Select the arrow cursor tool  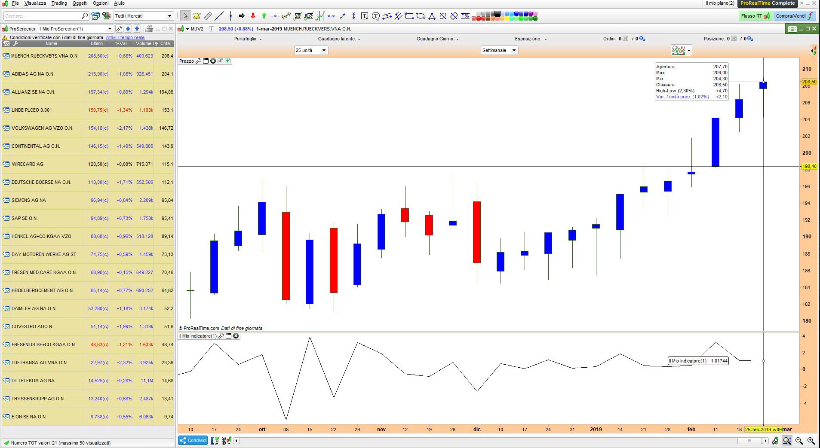coord(185,16)
